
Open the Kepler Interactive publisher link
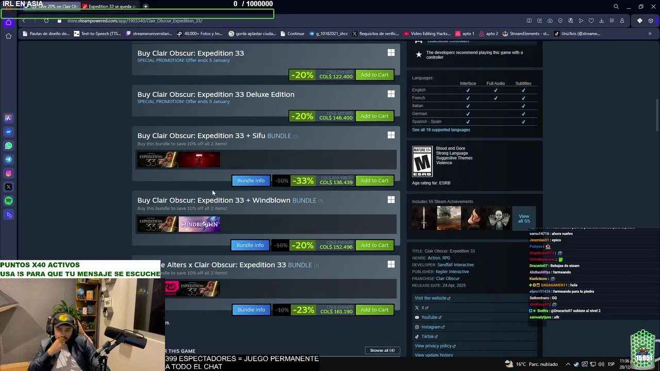pyautogui.click(x=452, y=272)
